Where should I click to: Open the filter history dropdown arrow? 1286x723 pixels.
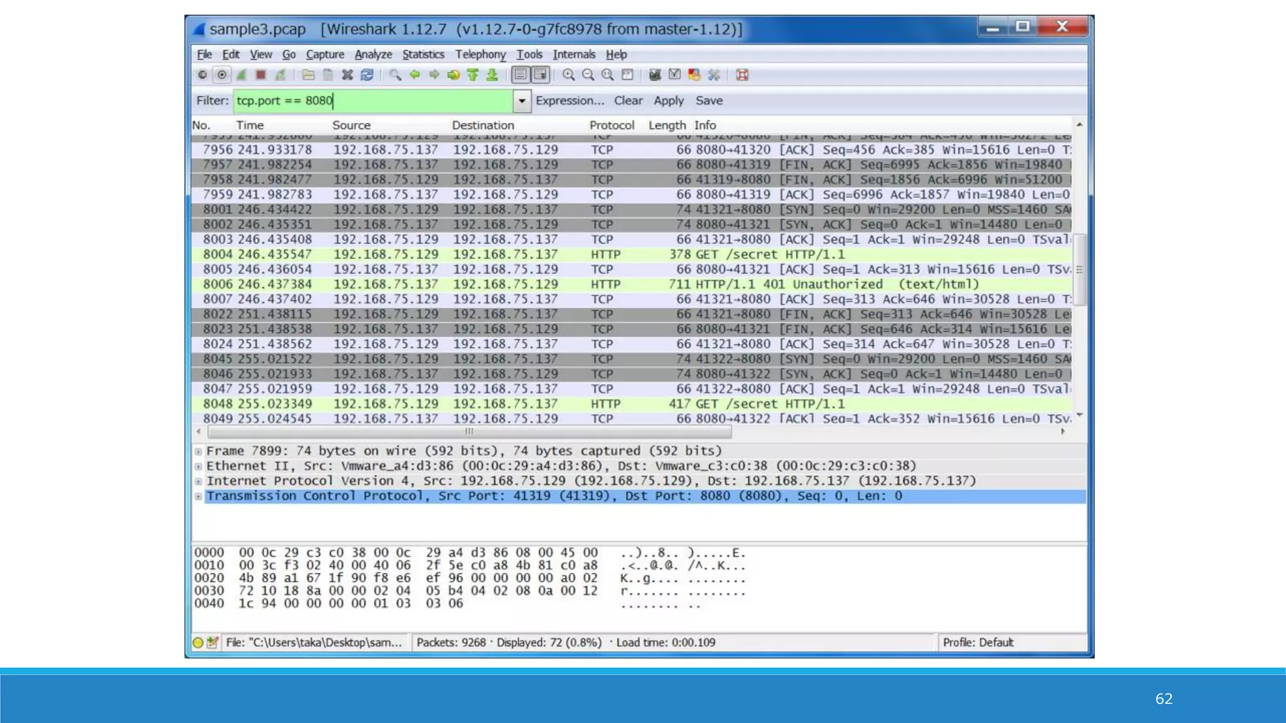522,101
